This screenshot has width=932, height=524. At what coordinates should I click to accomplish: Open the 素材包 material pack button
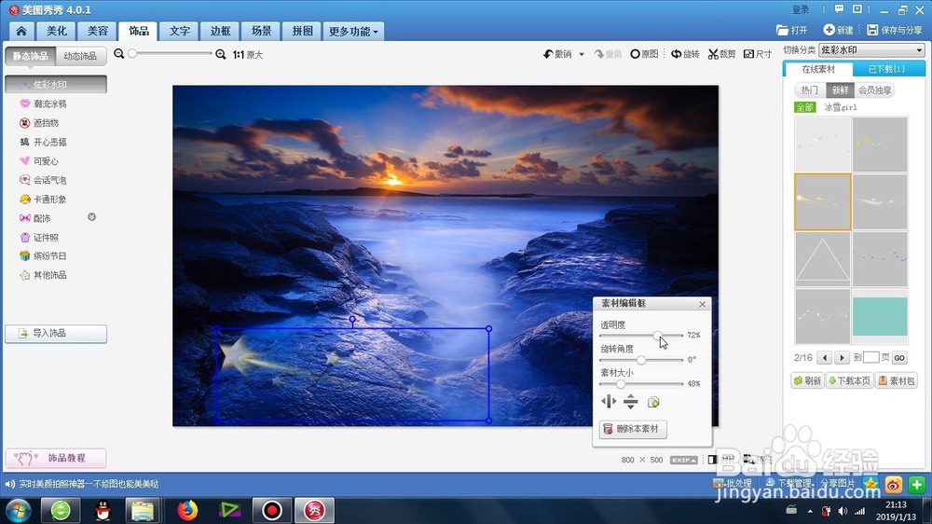coord(897,380)
